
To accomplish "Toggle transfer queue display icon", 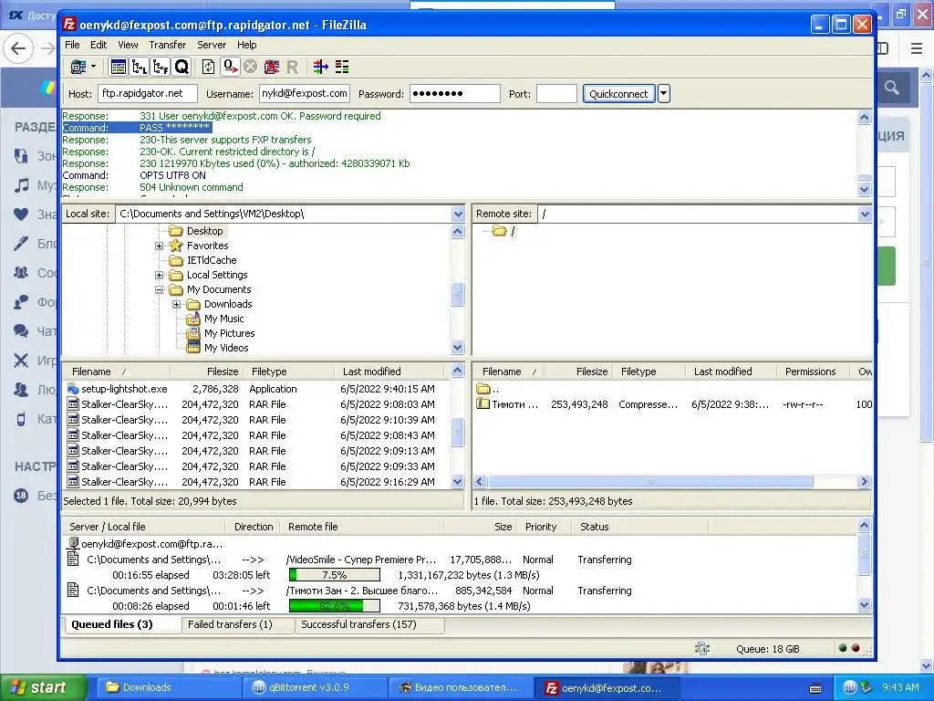I will [182, 67].
